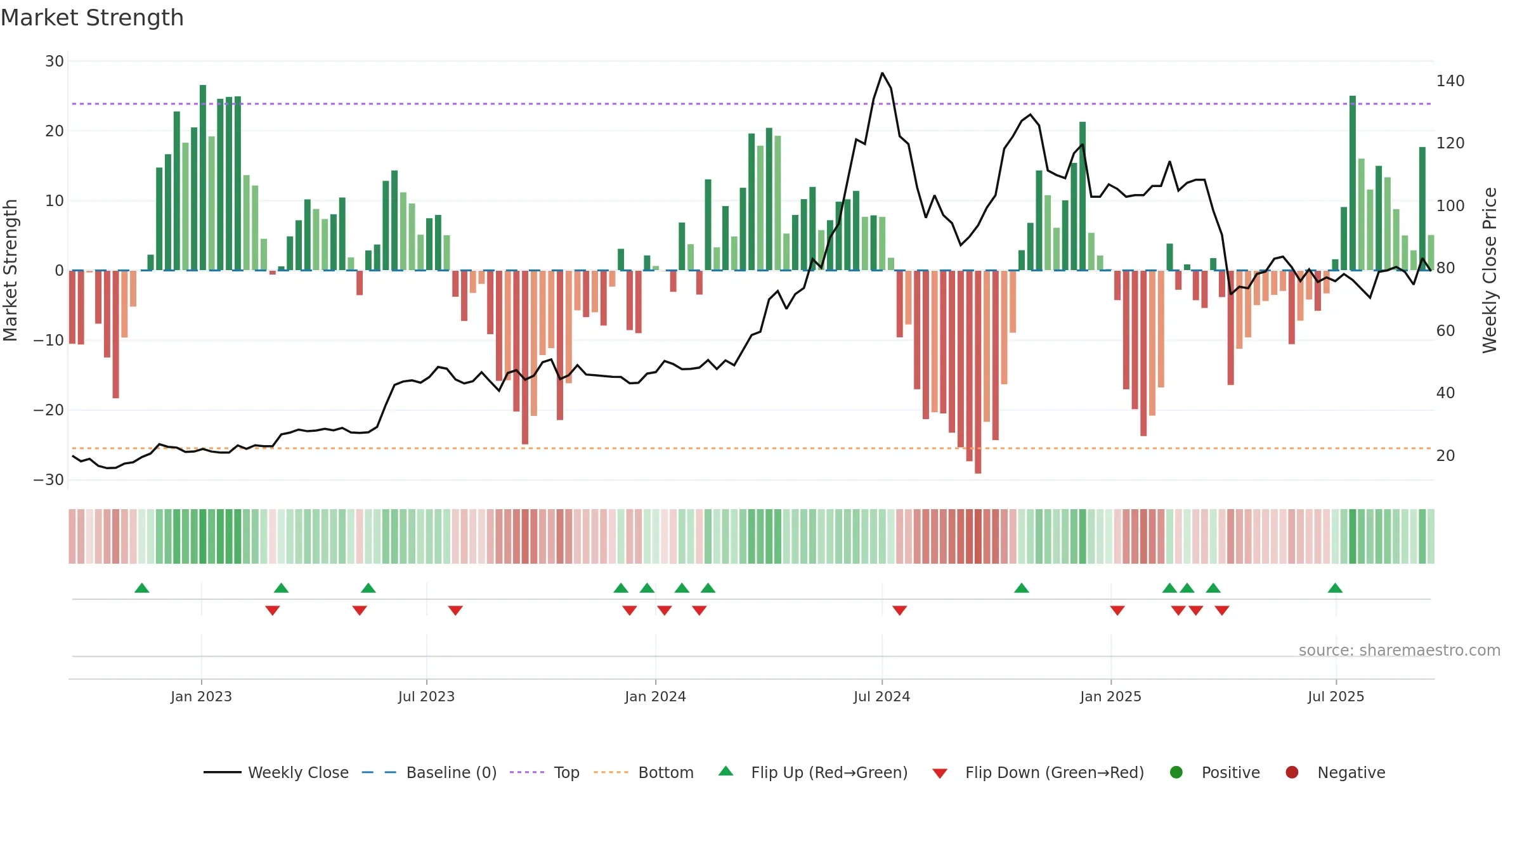Click the rotated Market Strength y-axis title
This screenshot has width=1522, height=856.
click(10, 270)
